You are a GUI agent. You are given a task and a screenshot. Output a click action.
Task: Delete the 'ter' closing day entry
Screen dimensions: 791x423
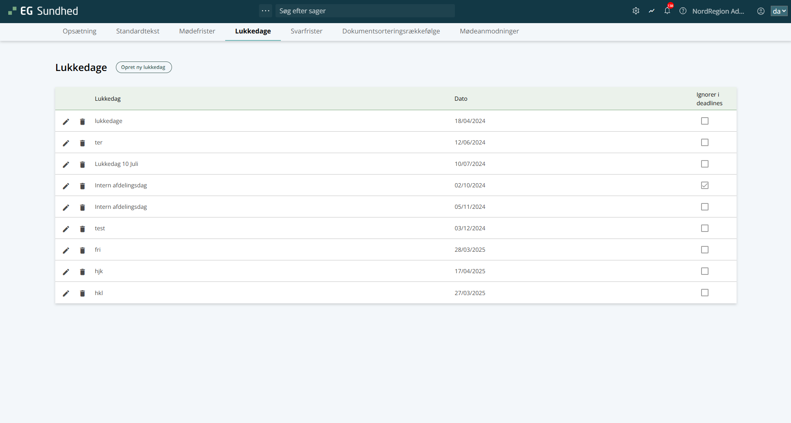(x=82, y=143)
